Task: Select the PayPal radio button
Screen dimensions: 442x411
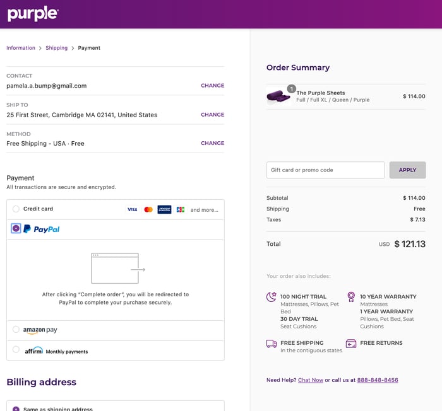Action: pyautogui.click(x=16, y=229)
